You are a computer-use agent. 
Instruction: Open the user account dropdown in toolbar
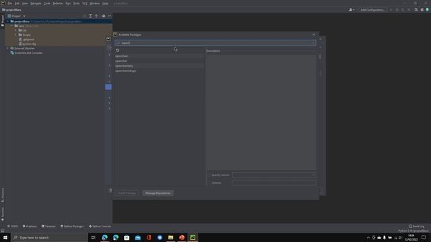pyautogui.click(x=352, y=9)
